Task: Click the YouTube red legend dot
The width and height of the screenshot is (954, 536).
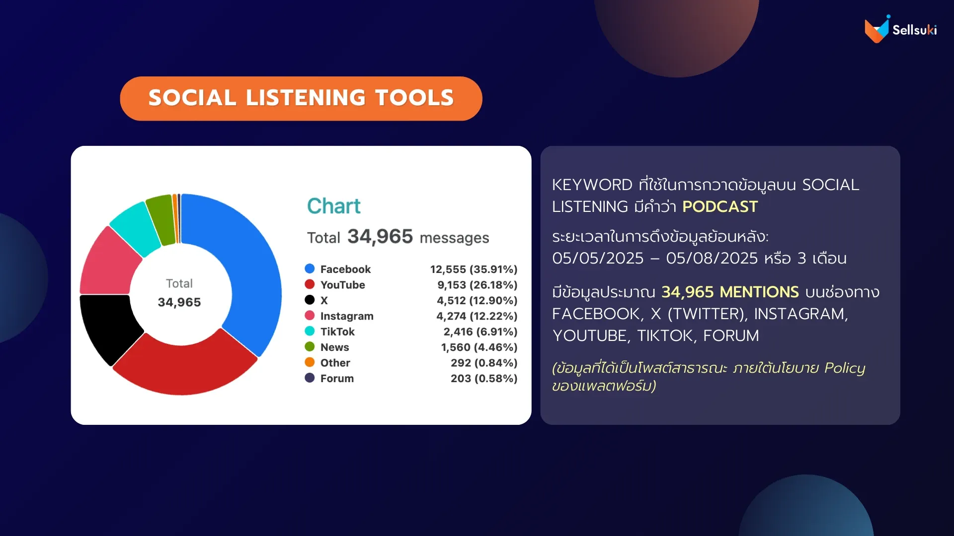Action: pyautogui.click(x=310, y=284)
